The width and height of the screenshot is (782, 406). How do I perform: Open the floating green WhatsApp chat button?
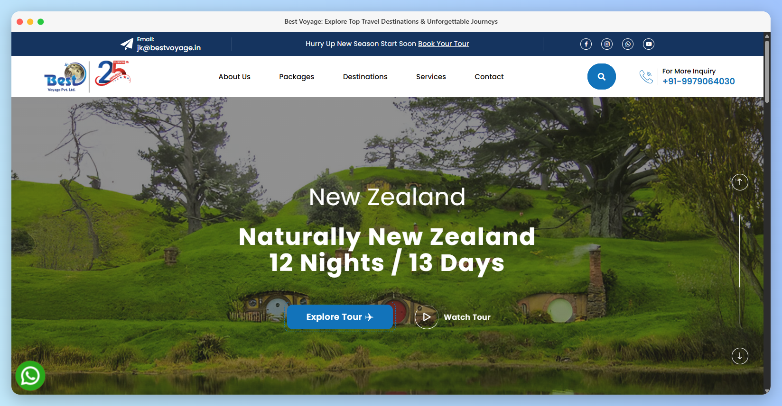[30, 376]
